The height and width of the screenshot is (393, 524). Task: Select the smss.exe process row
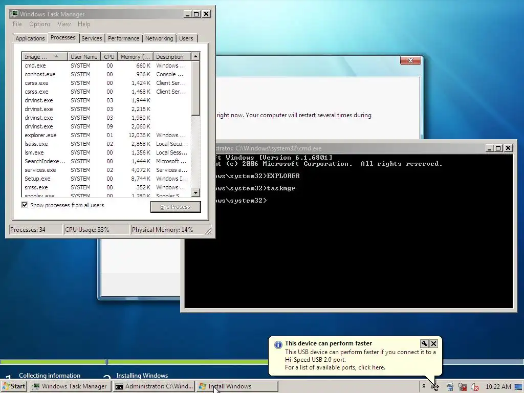coord(106,187)
